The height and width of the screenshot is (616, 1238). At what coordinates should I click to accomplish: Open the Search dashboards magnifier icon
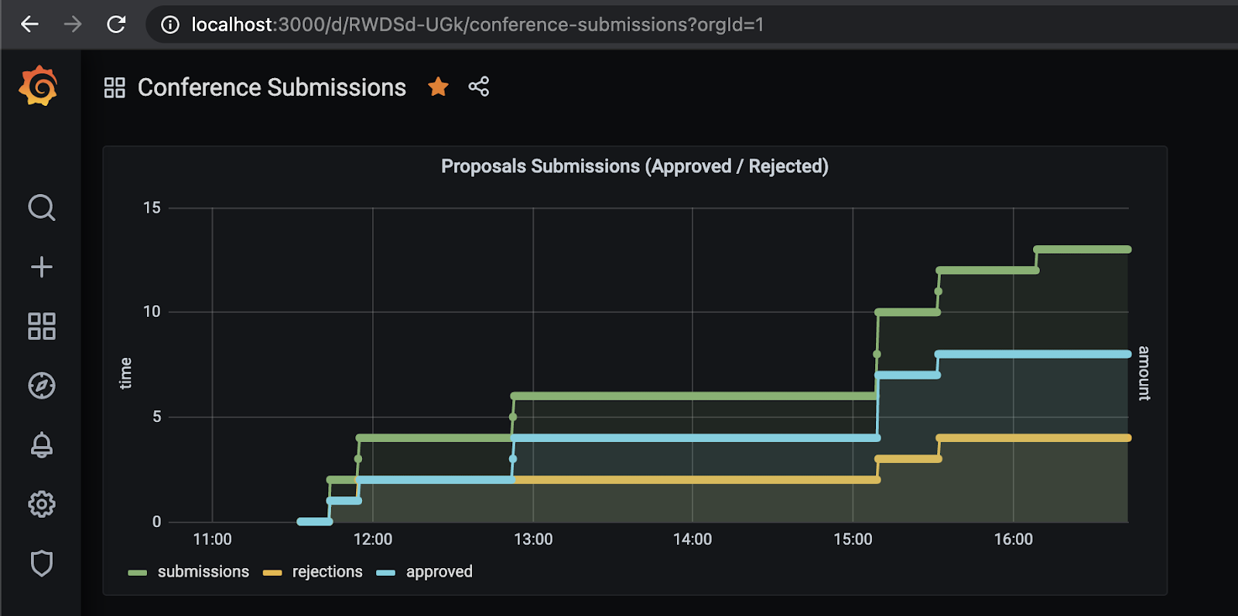[42, 207]
